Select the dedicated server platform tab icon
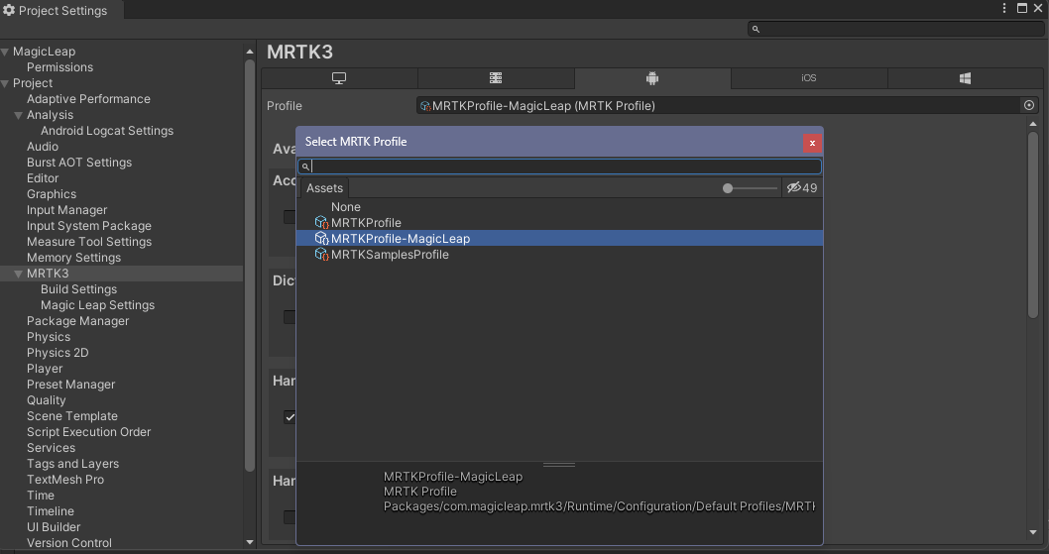This screenshot has width=1049, height=554. (496, 78)
